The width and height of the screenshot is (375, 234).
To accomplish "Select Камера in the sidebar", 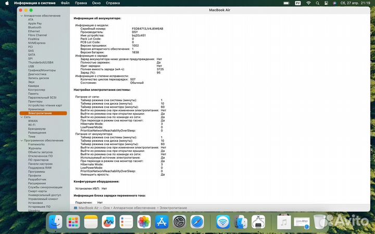I will 33,86.
